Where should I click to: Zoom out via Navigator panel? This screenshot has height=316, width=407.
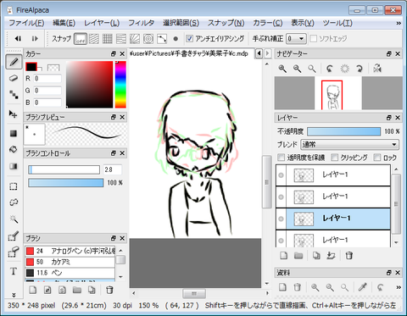[x=297, y=69]
